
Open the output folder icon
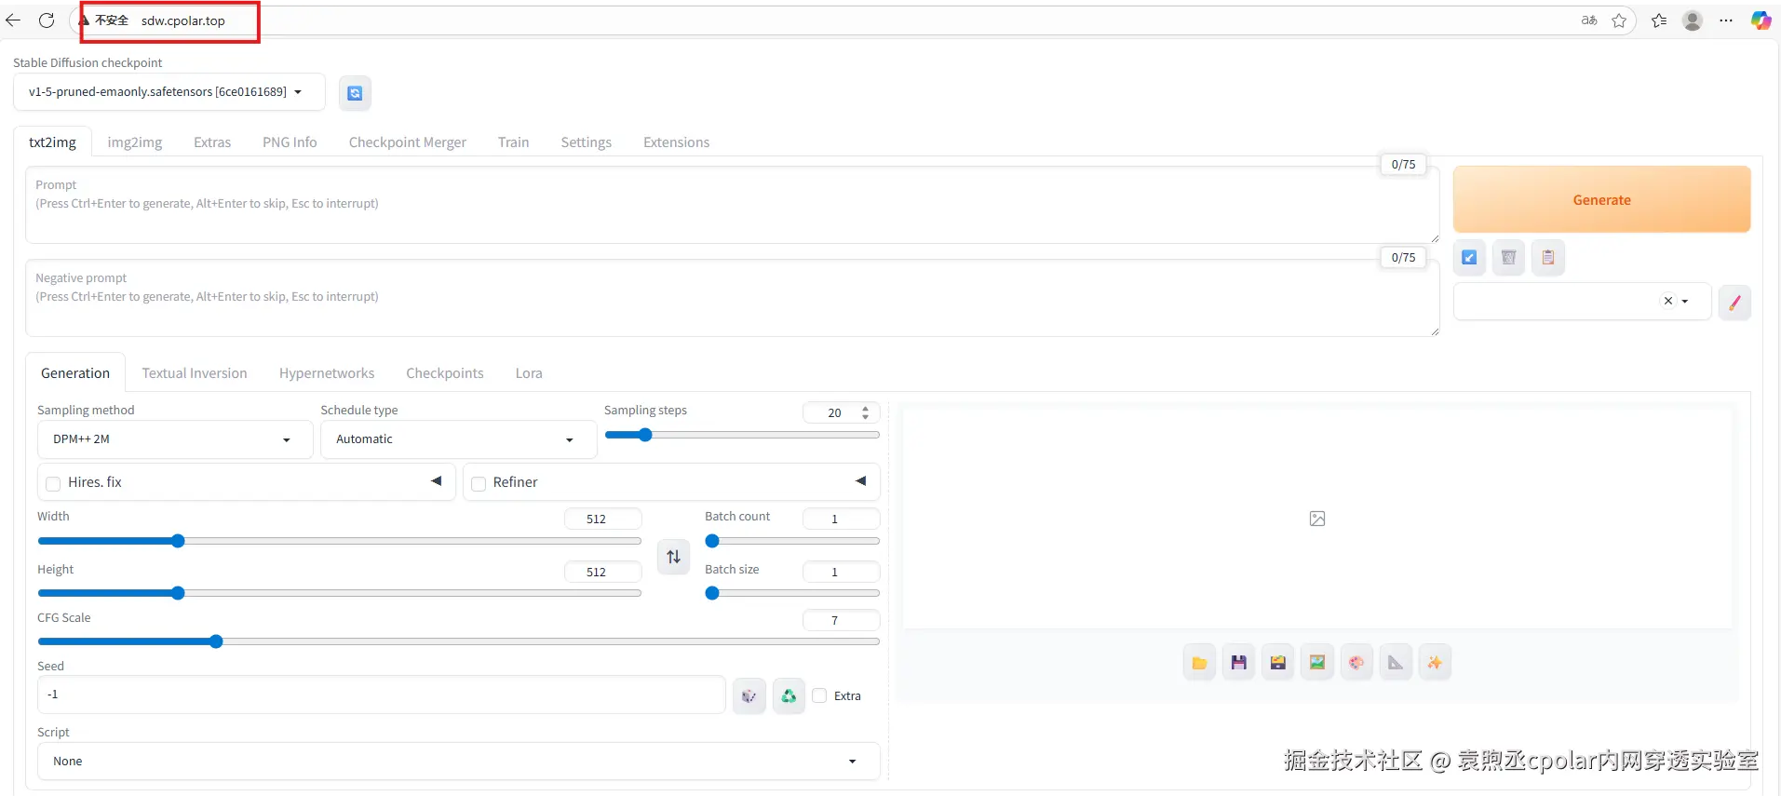pyautogui.click(x=1199, y=663)
